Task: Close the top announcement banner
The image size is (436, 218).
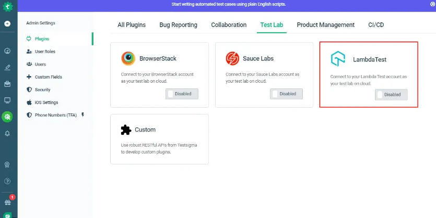Action: click(432, 4)
